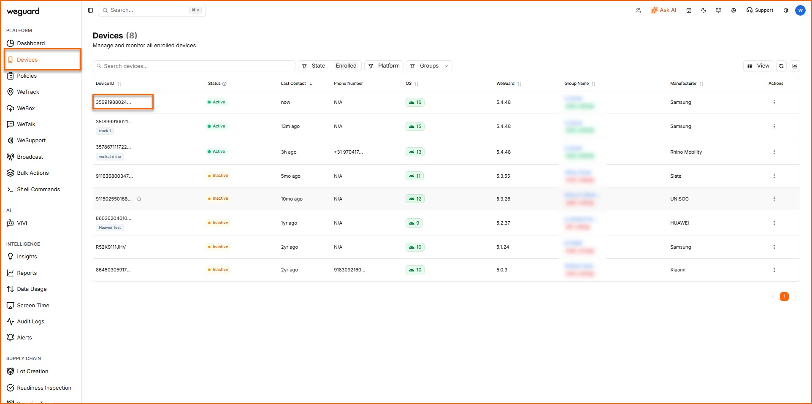Click the users icon in top bar

tap(638, 11)
